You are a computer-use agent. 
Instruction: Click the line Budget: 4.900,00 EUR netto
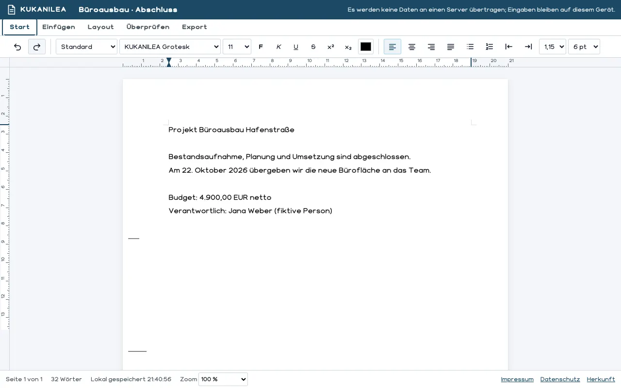tap(220, 197)
